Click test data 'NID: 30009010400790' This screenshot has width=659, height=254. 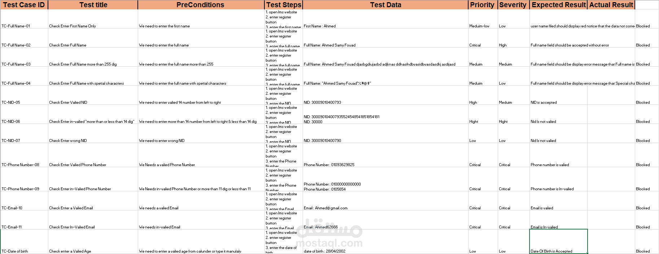pos(385,134)
